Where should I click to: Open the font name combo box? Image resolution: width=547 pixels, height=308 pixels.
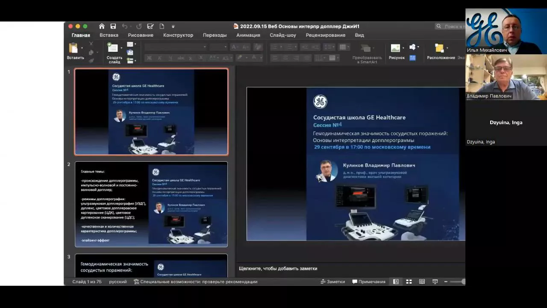176,47
